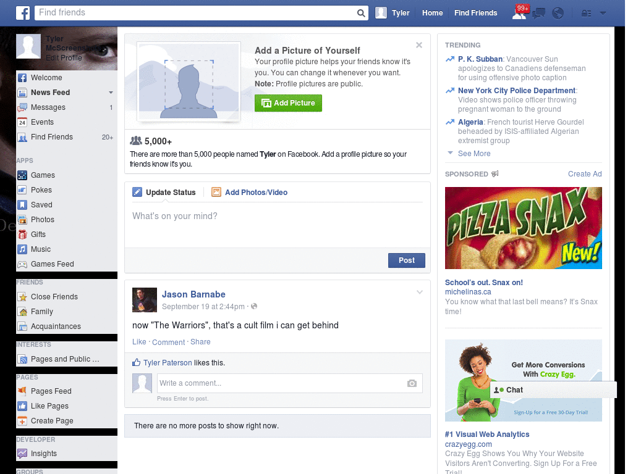633x474 pixels.
Task: Click the Comment link on Jason's post
Action: (168, 342)
